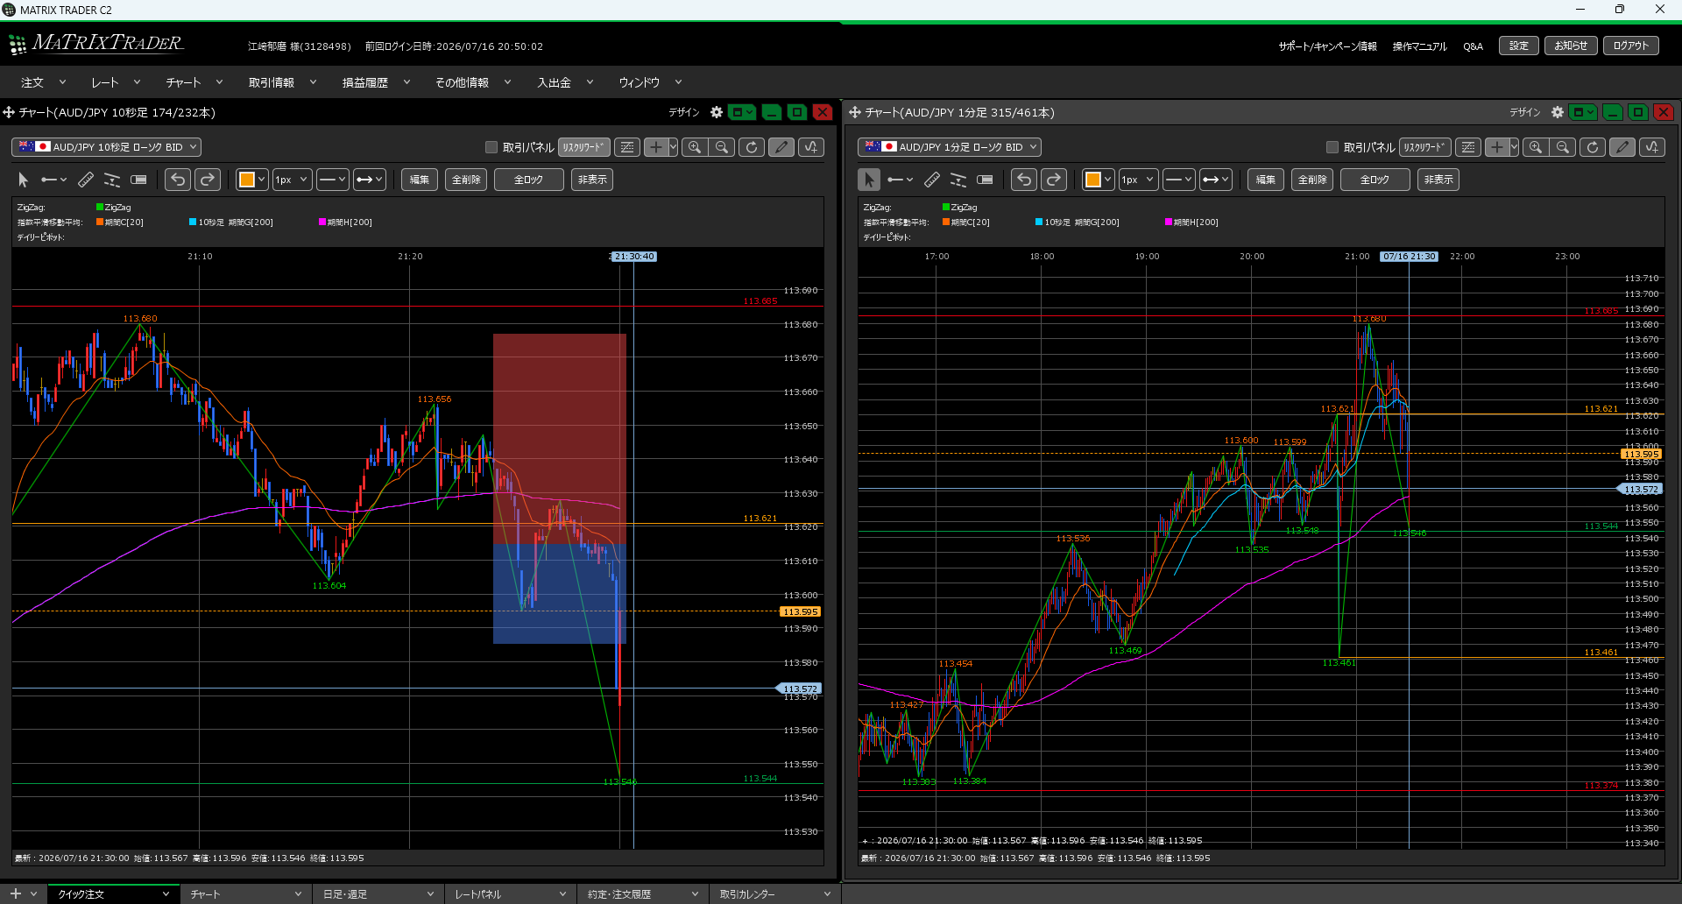Zoom out on the 1分足 chart
The image size is (1682, 904).
[1563, 147]
